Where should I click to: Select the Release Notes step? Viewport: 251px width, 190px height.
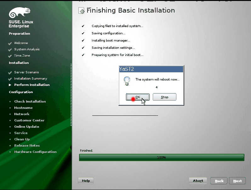coord(27,145)
